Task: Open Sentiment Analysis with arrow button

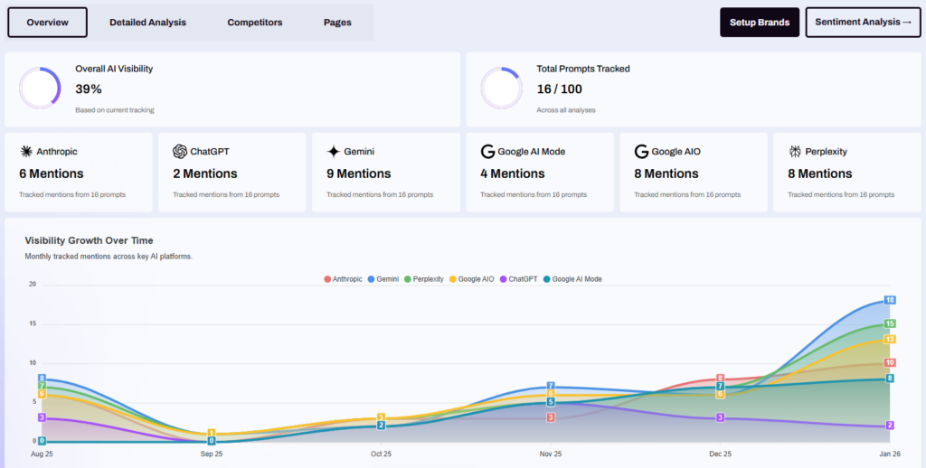Action: pyautogui.click(x=862, y=23)
